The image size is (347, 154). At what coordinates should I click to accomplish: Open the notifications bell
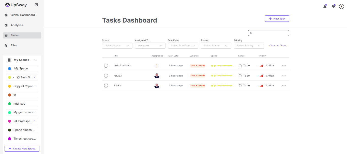pos(325,7)
